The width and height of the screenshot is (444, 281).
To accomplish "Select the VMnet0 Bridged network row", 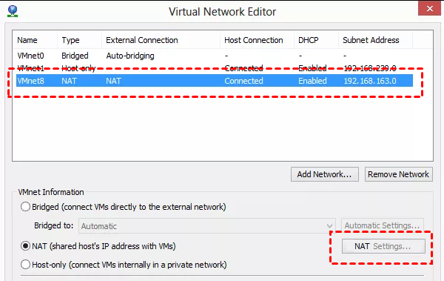I will pyautogui.click(x=215, y=56).
